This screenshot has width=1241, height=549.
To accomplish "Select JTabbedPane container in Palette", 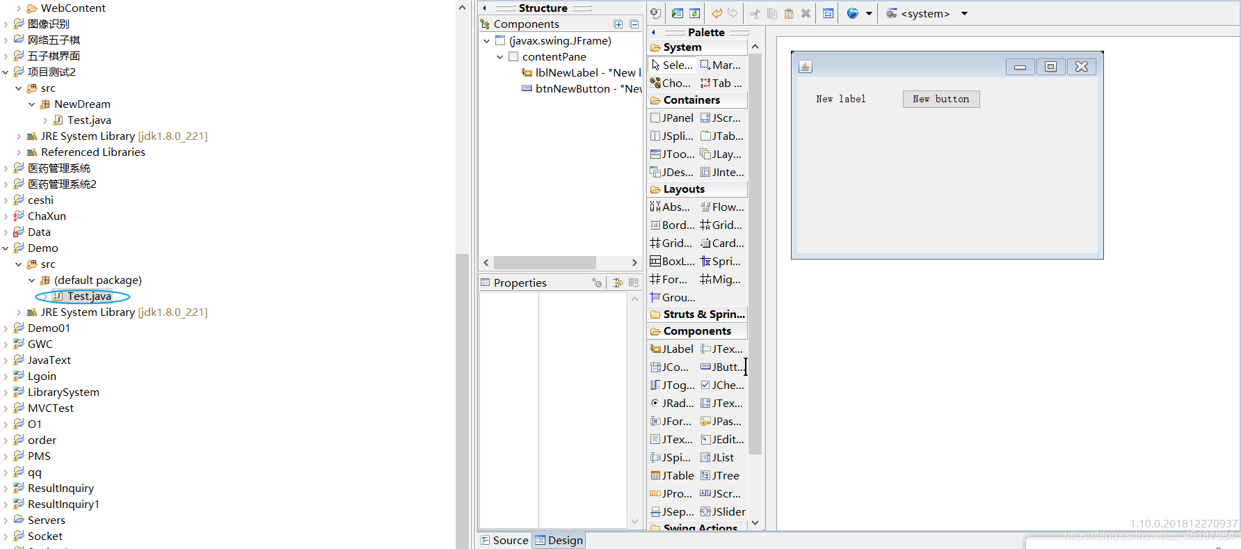I will (722, 136).
